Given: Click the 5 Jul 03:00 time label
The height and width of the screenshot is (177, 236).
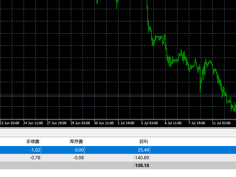Looking at the screenshot, I should pos(150,123).
